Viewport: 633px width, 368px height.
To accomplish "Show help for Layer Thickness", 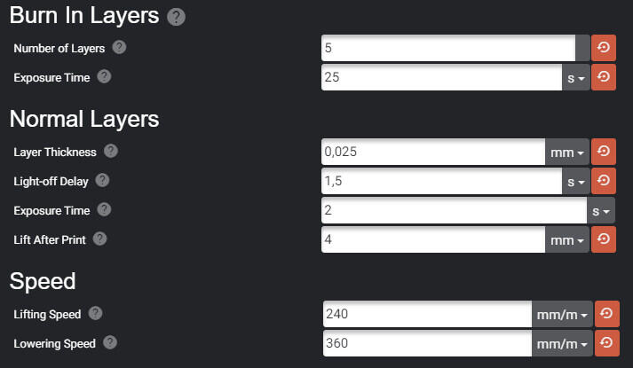I will pyautogui.click(x=112, y=152).
